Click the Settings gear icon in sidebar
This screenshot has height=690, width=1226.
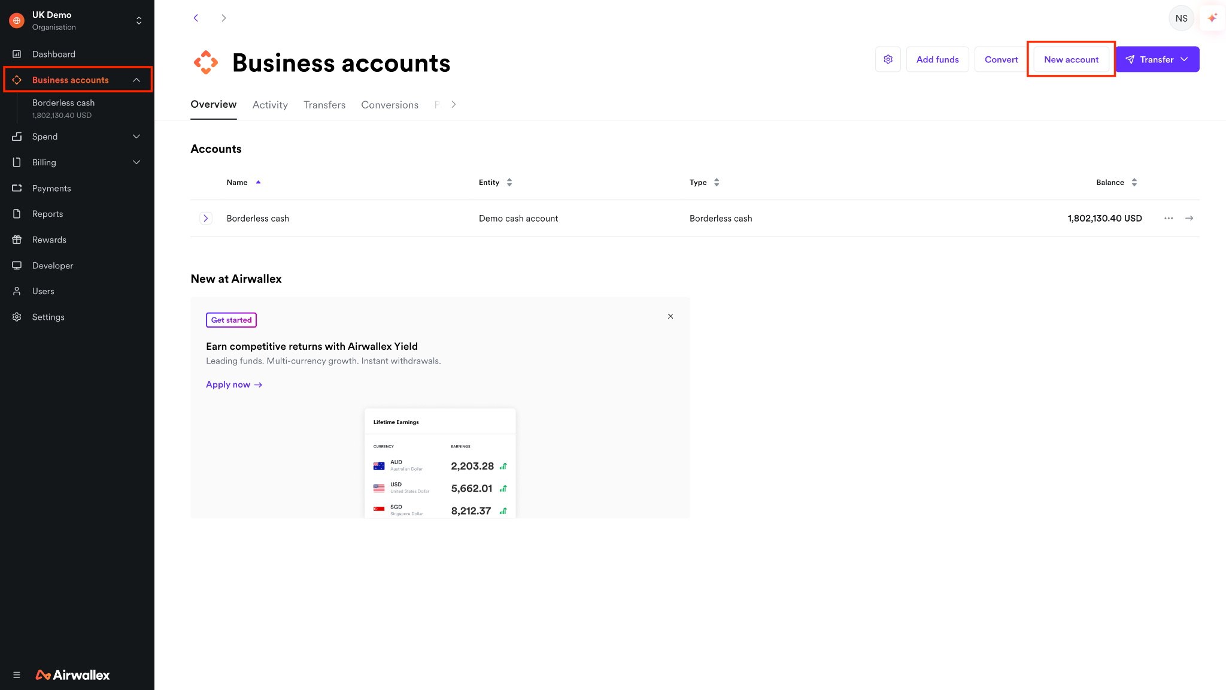click(x=17, y=317)
